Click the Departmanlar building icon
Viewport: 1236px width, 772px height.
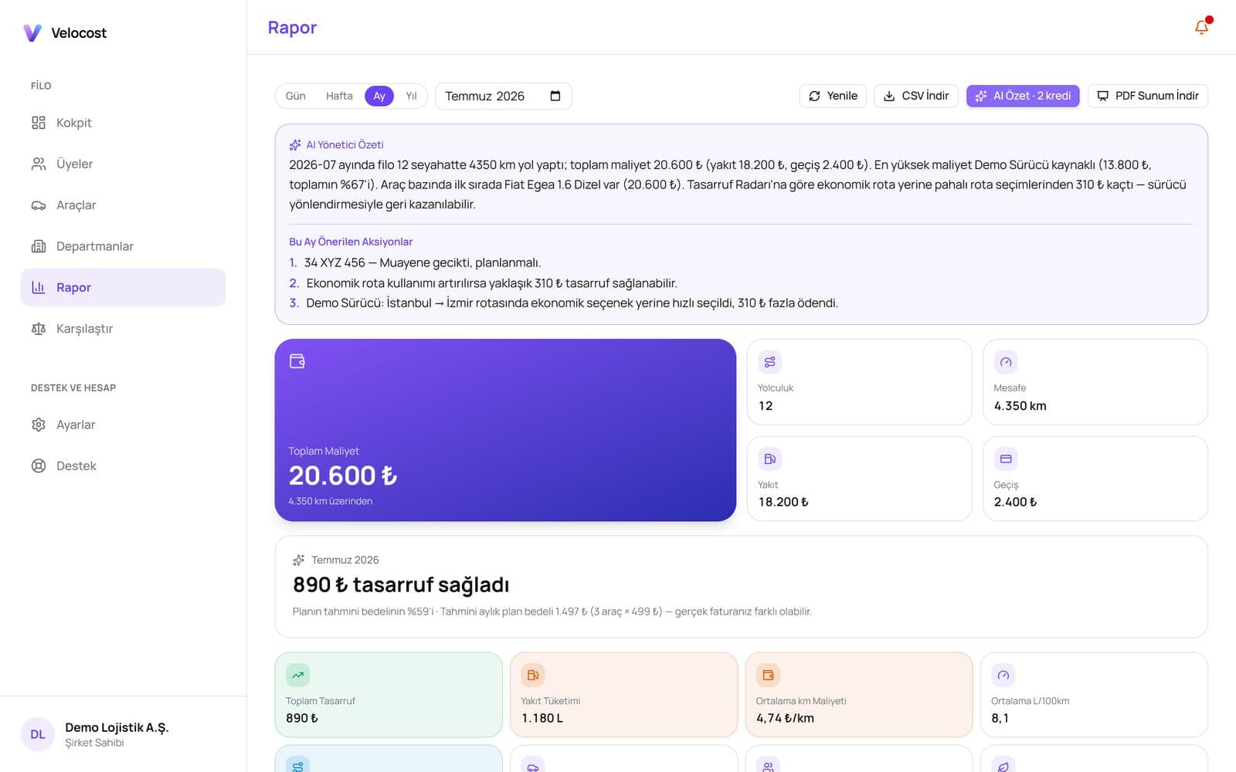click(x=39, y=246)
